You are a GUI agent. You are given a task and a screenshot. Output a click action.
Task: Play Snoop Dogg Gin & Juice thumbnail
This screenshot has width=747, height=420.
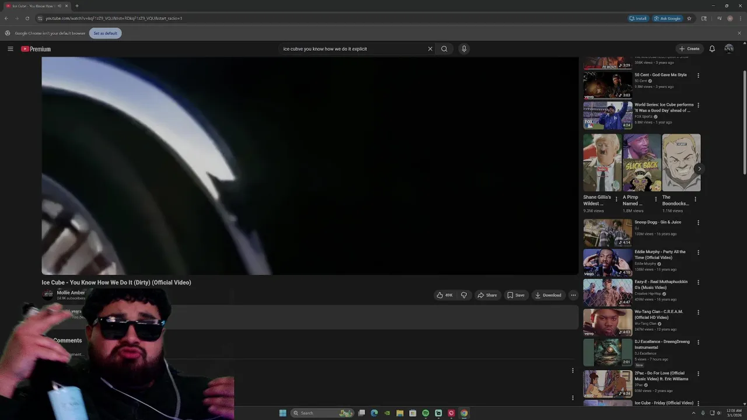pyautogui.click(x=608, y=233)
